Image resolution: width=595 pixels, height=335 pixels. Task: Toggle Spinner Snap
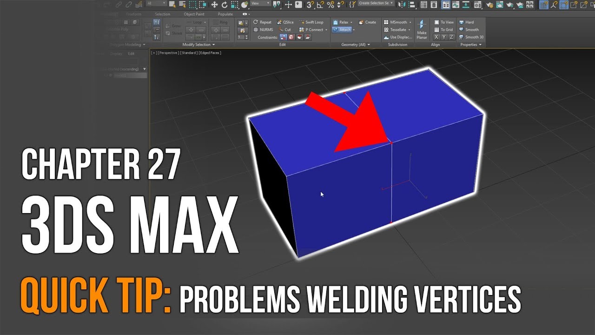(341, 4)
